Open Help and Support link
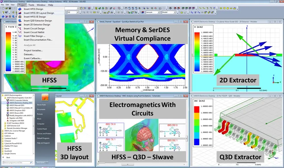The width and height of the screenshot is (284, 168). click(43, 143)
